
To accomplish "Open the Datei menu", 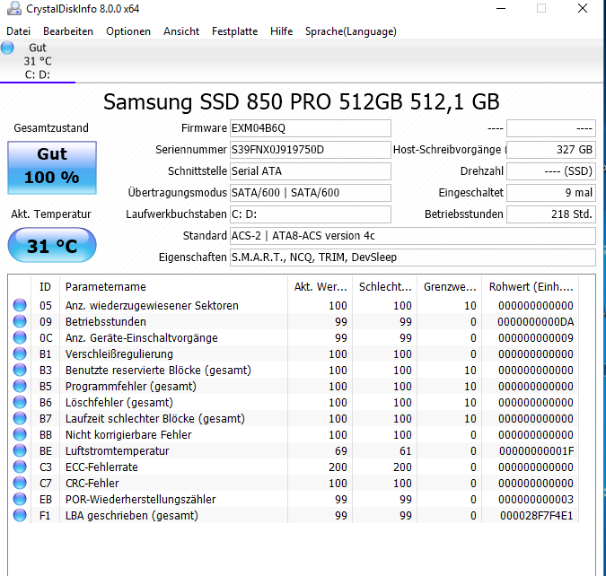I will point(18,31).
